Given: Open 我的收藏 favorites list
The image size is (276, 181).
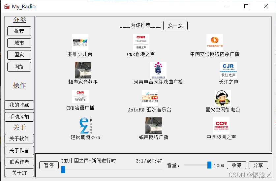Looking at the screenshot, I should 19,105.
